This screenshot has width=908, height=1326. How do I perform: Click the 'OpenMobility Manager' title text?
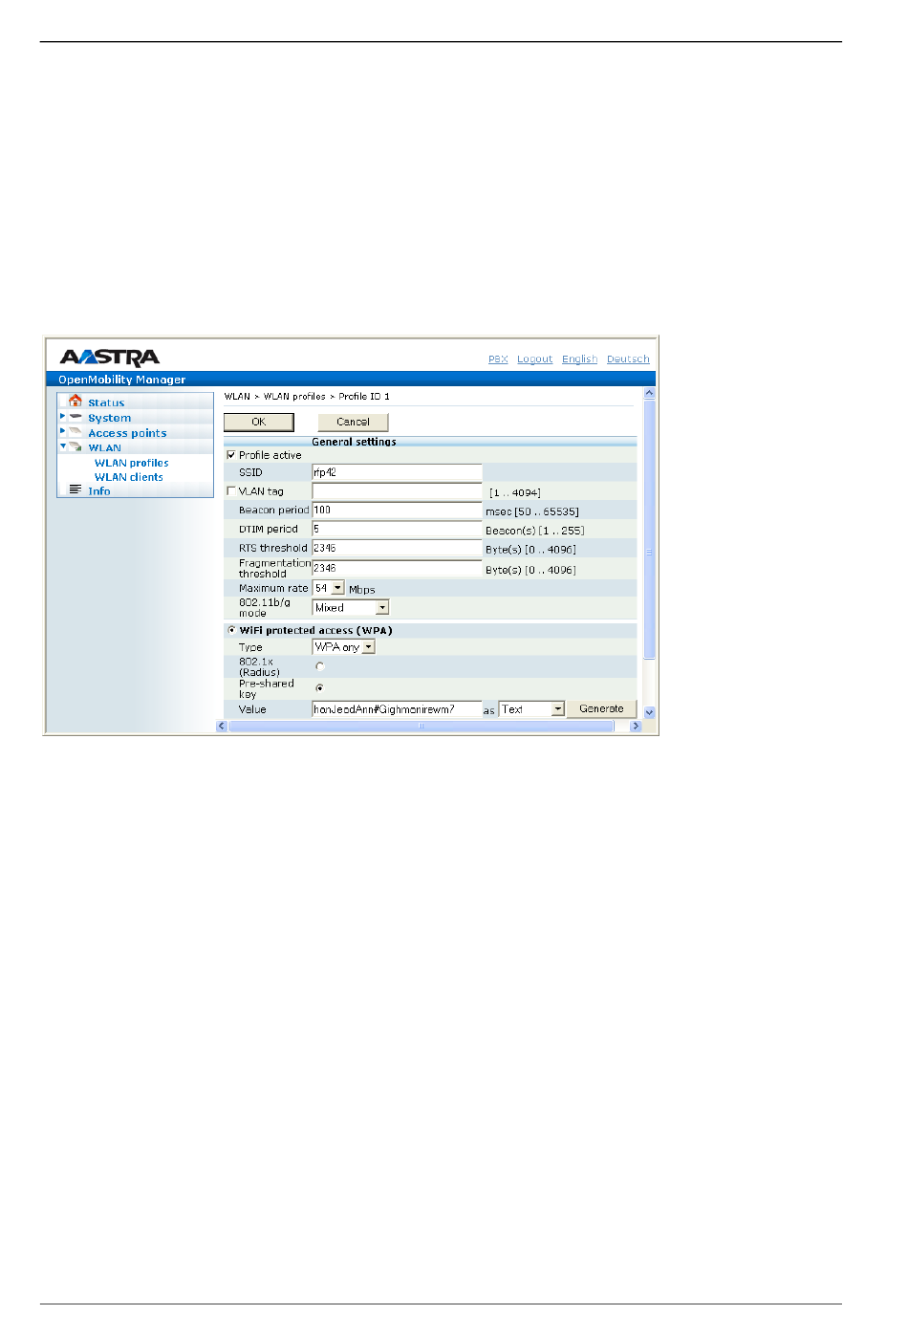[x=121, y=380]
